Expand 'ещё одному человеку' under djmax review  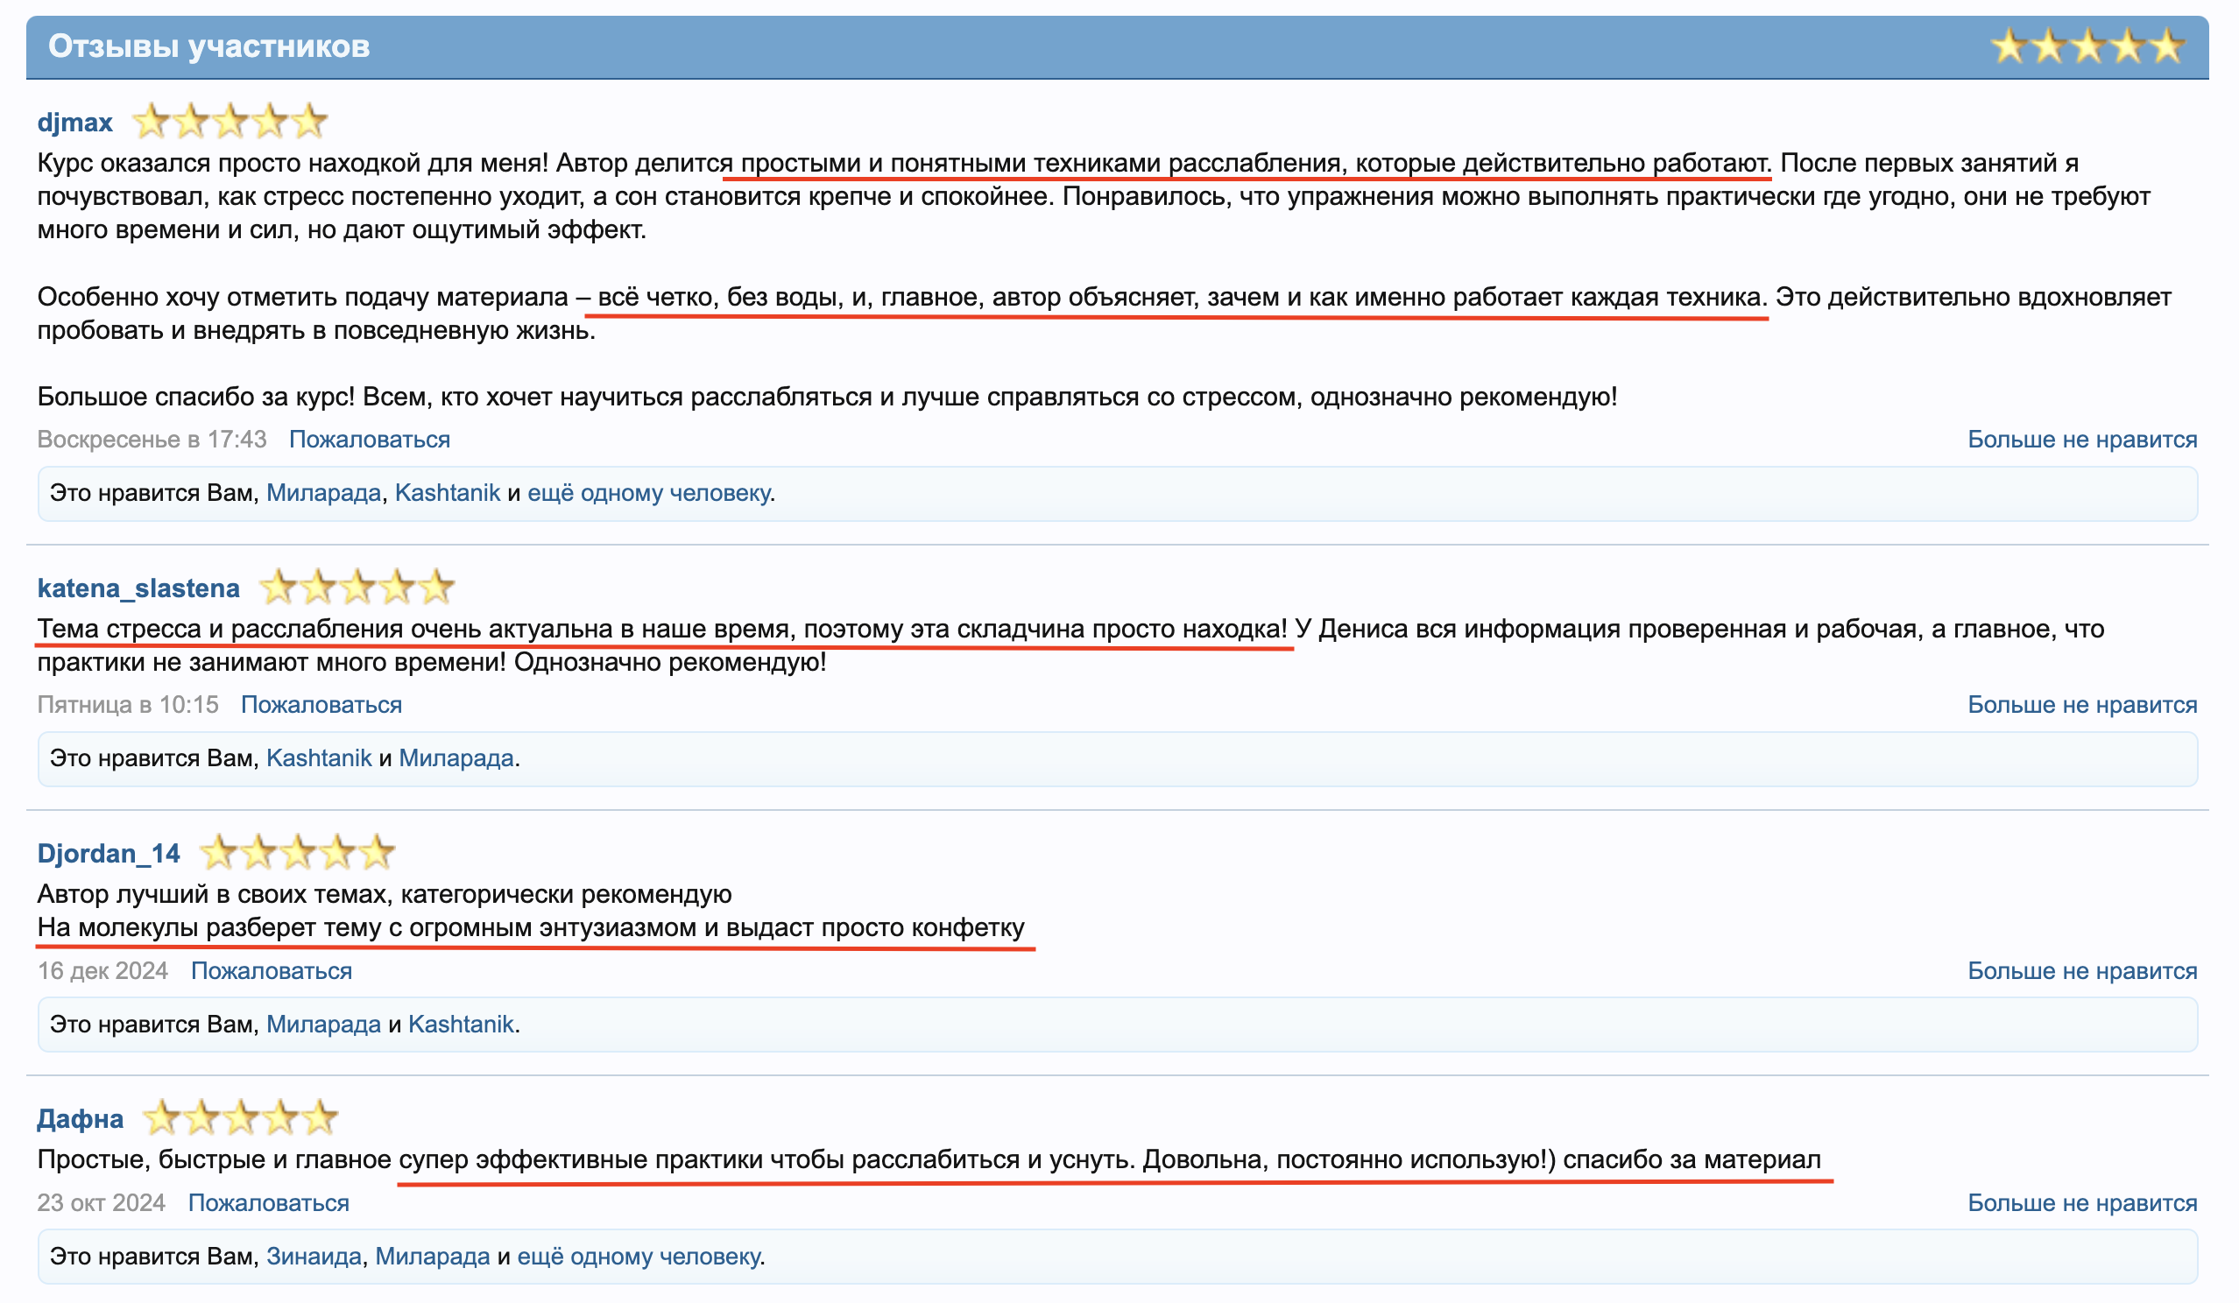tap(647, 493)
